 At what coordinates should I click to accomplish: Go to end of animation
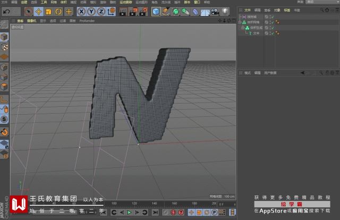click(155, 213)
